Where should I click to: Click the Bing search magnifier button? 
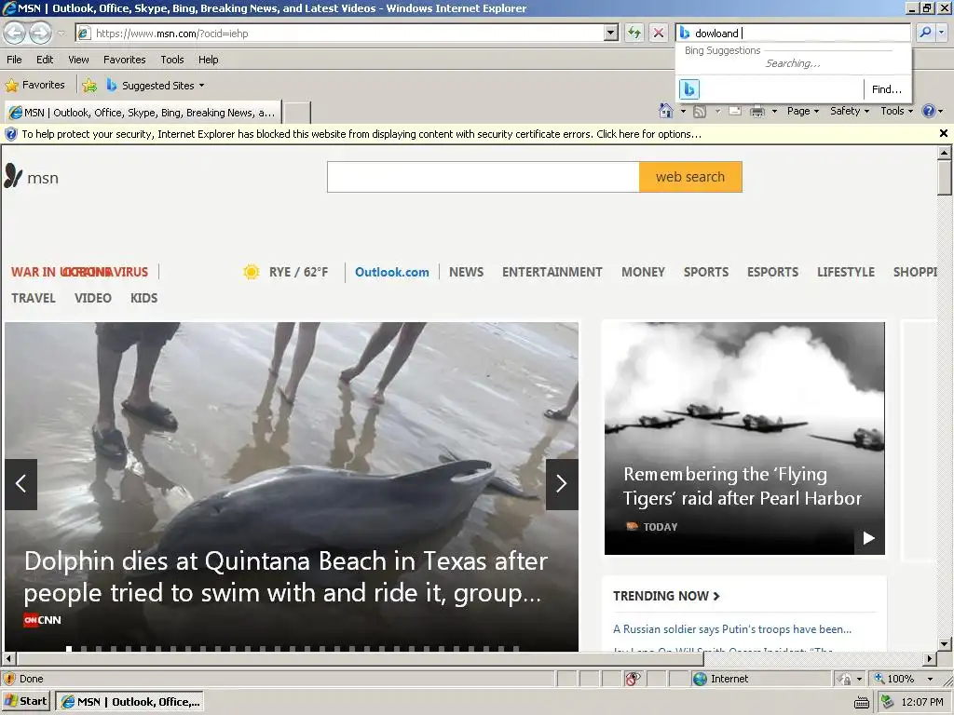pos(925,33)
